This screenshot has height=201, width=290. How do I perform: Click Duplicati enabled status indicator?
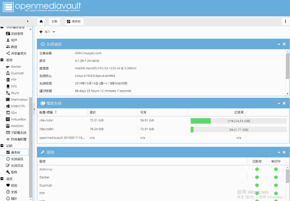[x=257, y=185]
